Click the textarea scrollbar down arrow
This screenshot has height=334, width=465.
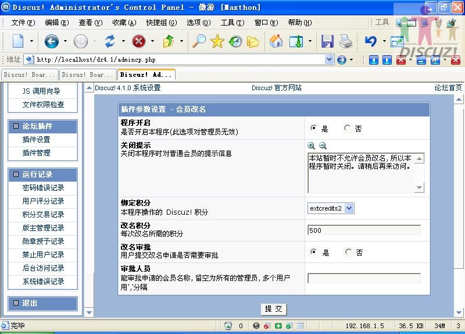pyautogui.click(x=419, y=187)
